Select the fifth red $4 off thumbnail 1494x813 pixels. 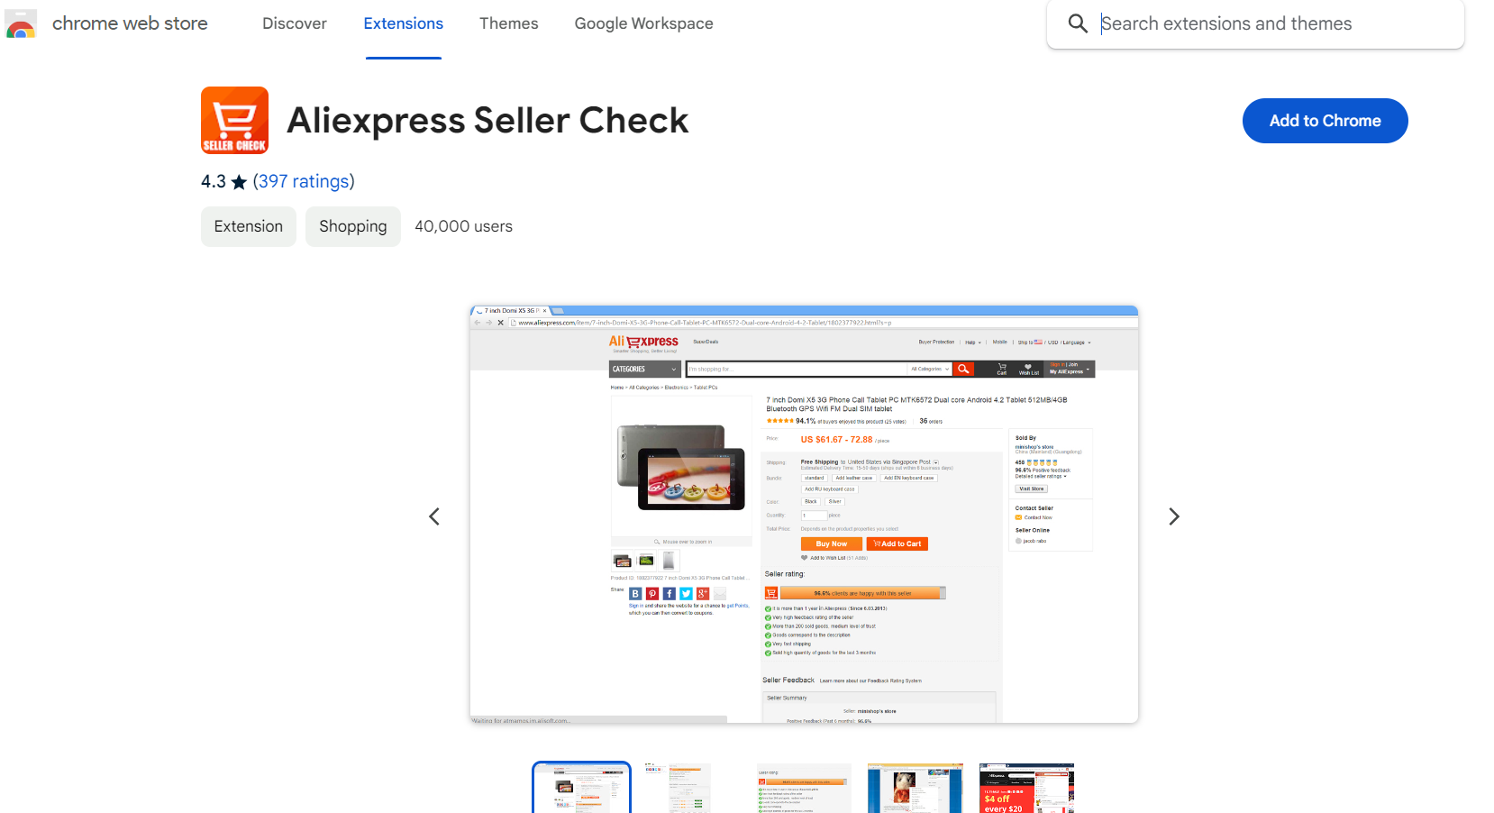point(1026,788)
